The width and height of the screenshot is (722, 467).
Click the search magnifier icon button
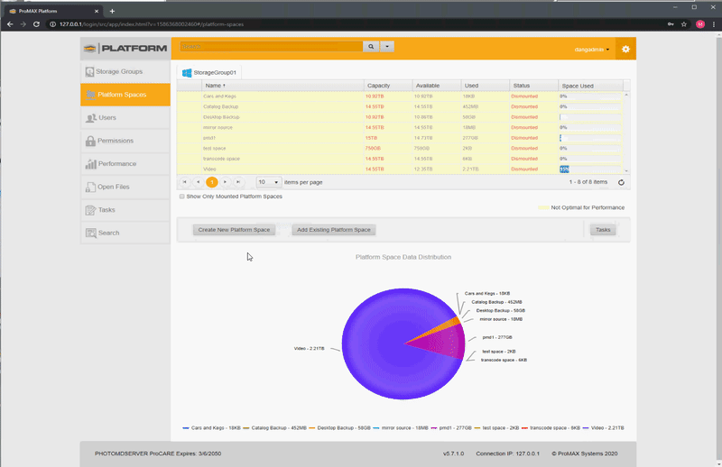371,47
